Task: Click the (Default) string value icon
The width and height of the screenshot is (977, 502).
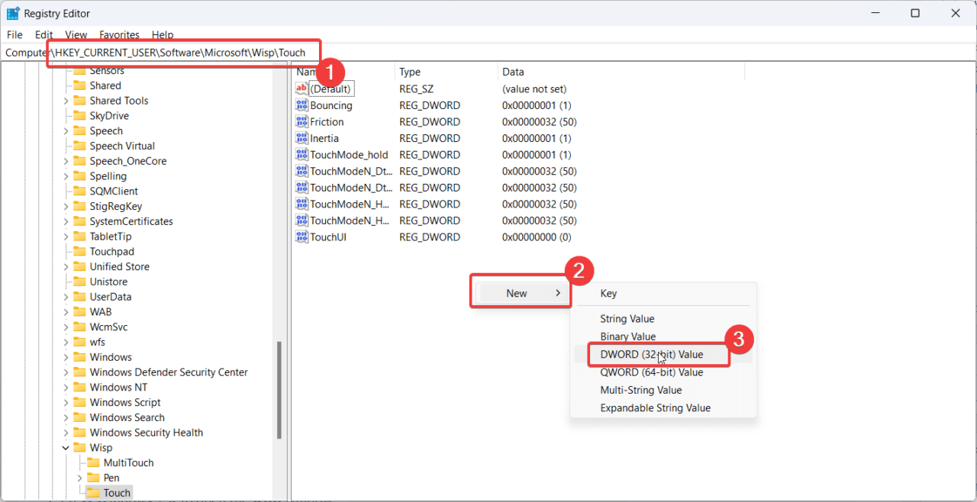Action: (x=301, y=88)
